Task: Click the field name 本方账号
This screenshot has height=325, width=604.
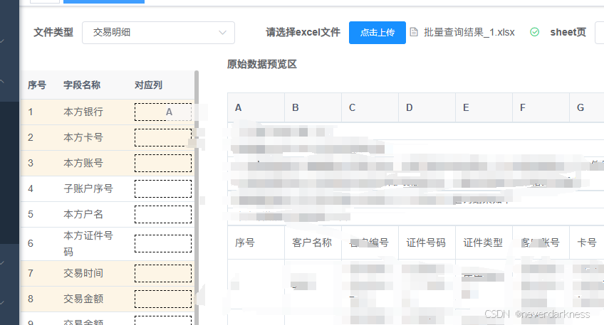Action: point(83,163)
